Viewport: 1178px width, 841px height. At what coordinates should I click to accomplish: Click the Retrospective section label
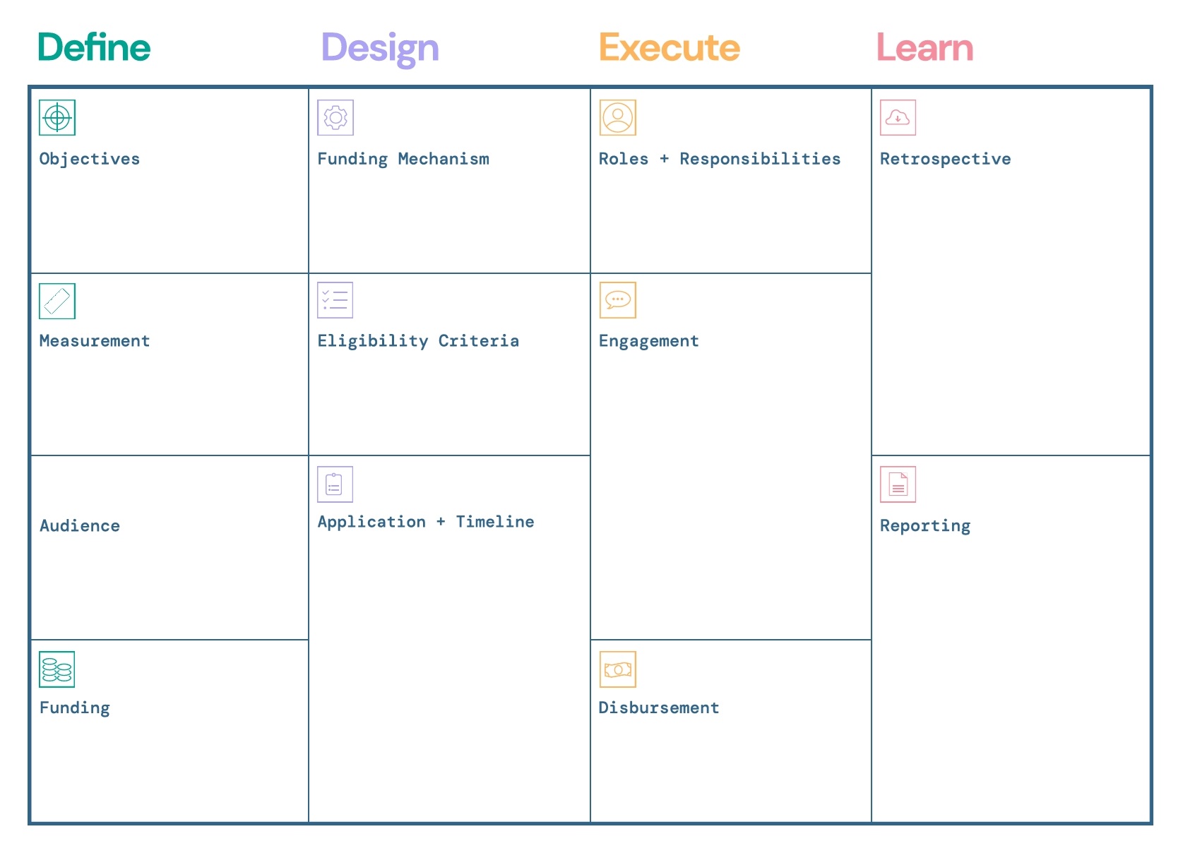[x=945, y=159]
